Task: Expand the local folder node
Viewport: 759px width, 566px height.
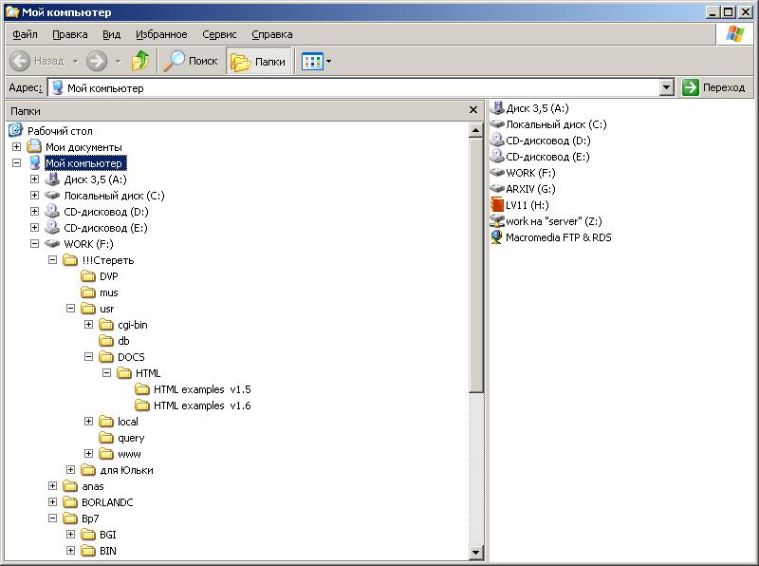Action: click(x=88, y=421)
